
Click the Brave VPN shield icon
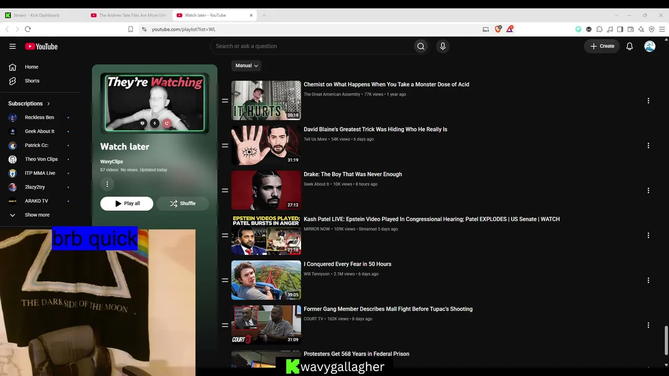pyautogui.click(x=652, y=29)
